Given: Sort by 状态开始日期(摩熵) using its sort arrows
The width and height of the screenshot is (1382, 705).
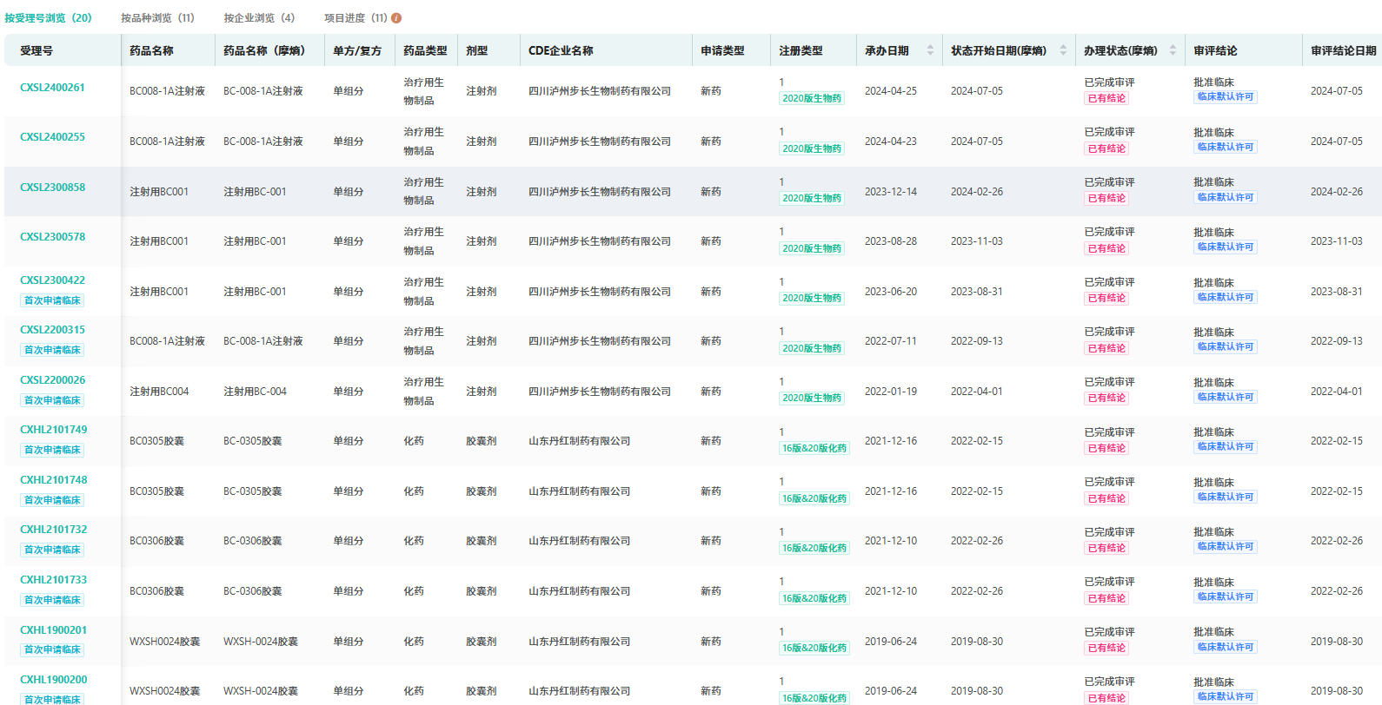Looking at the screenshot, I should tap(1063, 50).
